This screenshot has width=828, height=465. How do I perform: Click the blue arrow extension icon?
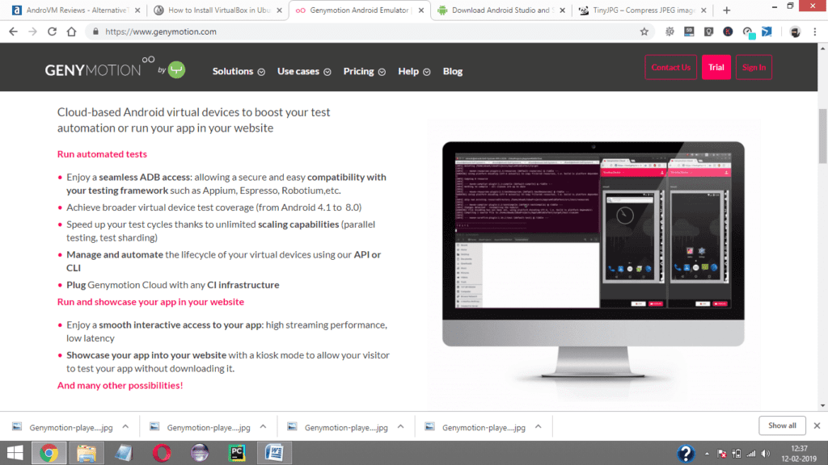767,31
